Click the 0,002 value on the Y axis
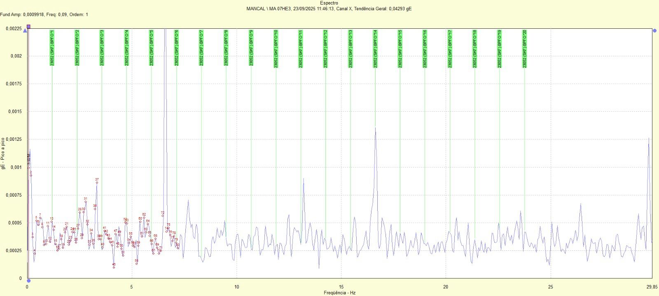The height and width of the screenshot is (296, 659). click(16, 56)
